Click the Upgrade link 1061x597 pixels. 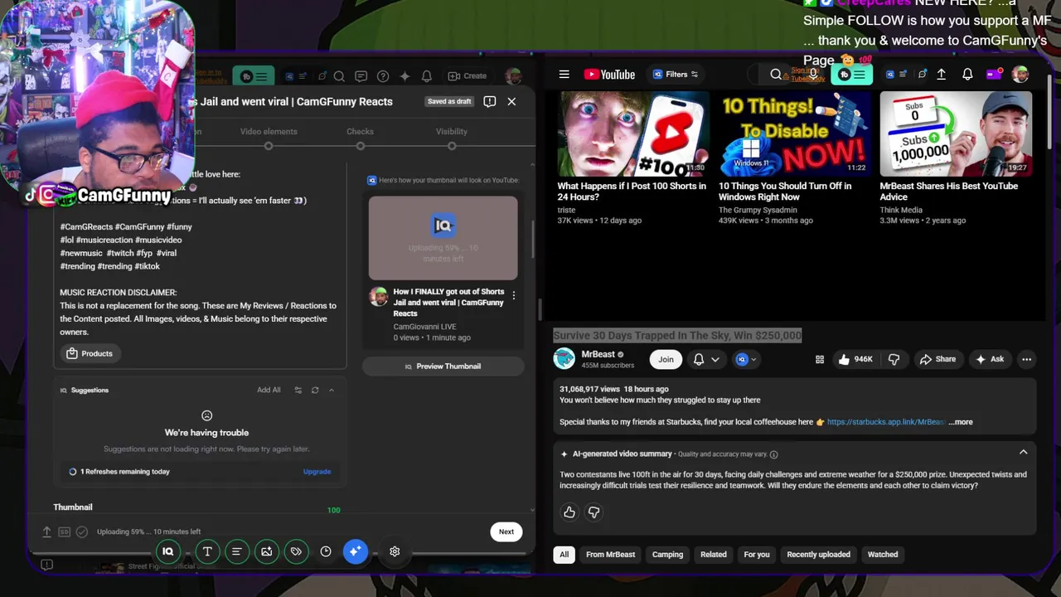pos(317,472)
